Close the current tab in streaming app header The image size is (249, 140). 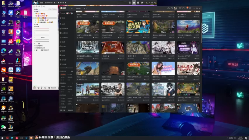tap(84, 8)
